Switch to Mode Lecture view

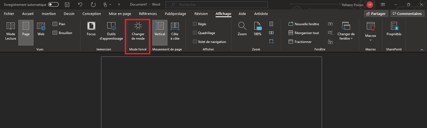click(11, 31)
